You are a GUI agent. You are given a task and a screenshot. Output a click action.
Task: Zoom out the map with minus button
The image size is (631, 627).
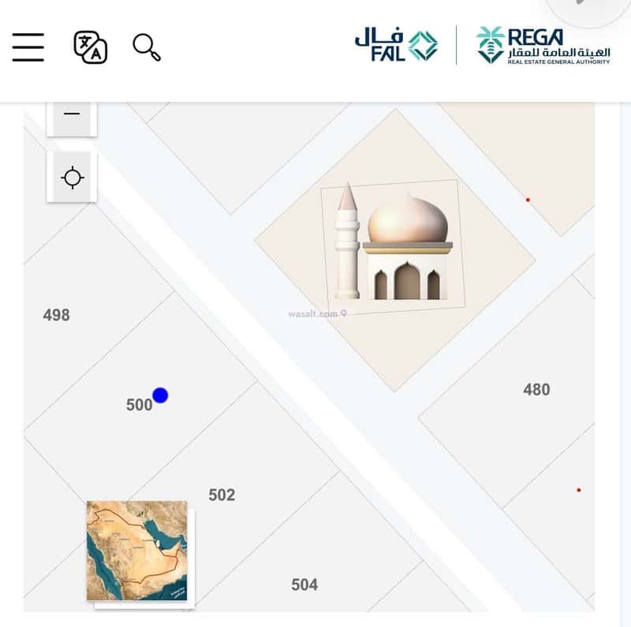(72, 116)
